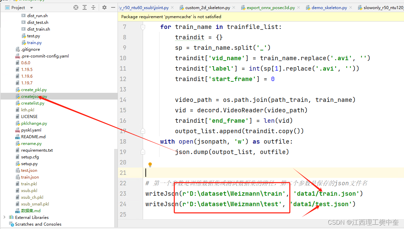The width and height of the screenshot is (404, 229).
Task: Click the Markdown icon beside 数据集.md
Action: (17, 211)
